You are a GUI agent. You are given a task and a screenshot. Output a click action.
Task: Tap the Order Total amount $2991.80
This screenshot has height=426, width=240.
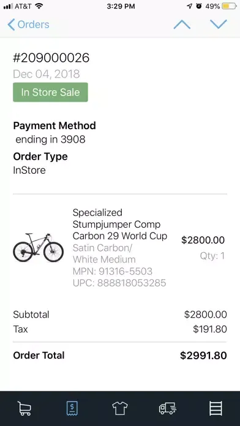pyautogui.click(x=203, y=356)
